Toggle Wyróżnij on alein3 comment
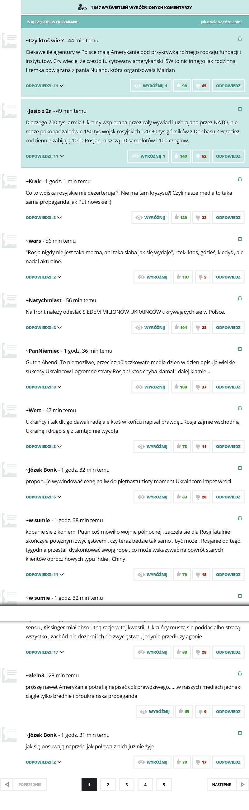This screenshot has height=810, width=249. (155, 712)
